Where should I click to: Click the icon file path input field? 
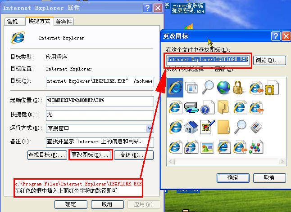pyautogui.click(x=208, y=60)
